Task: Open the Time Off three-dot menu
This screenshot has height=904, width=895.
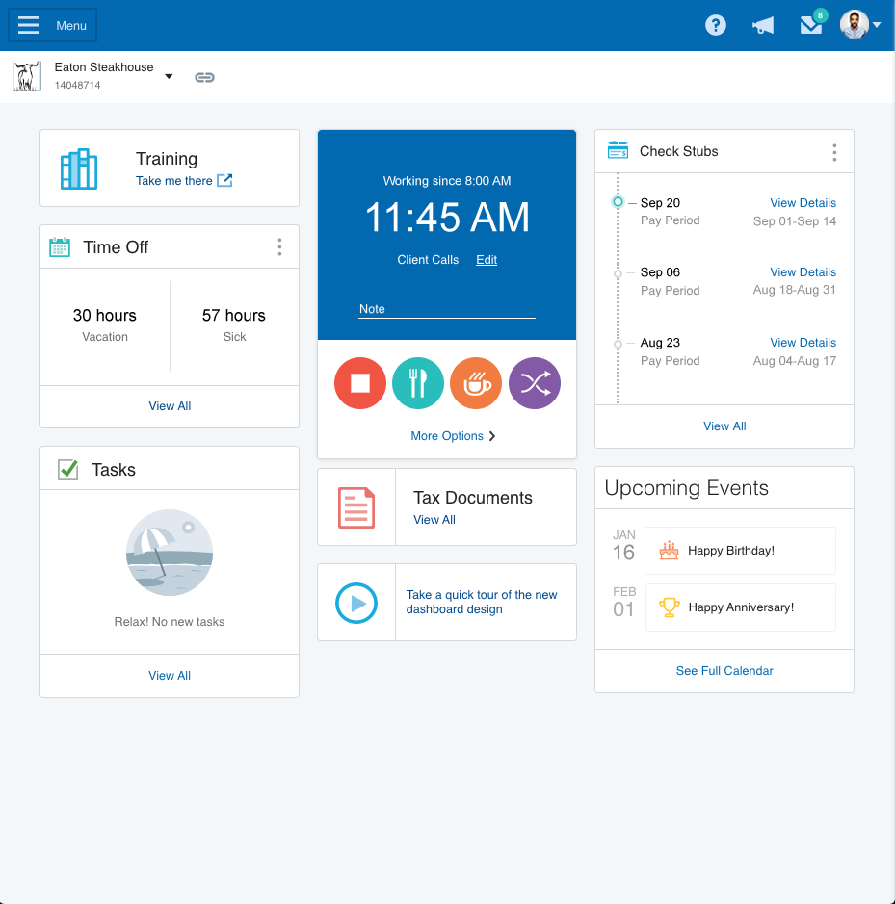Action: click(x=279, y=246)
